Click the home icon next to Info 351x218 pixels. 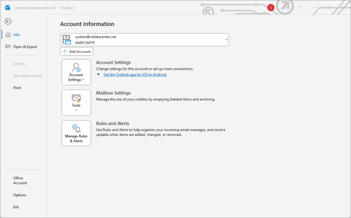8,35
